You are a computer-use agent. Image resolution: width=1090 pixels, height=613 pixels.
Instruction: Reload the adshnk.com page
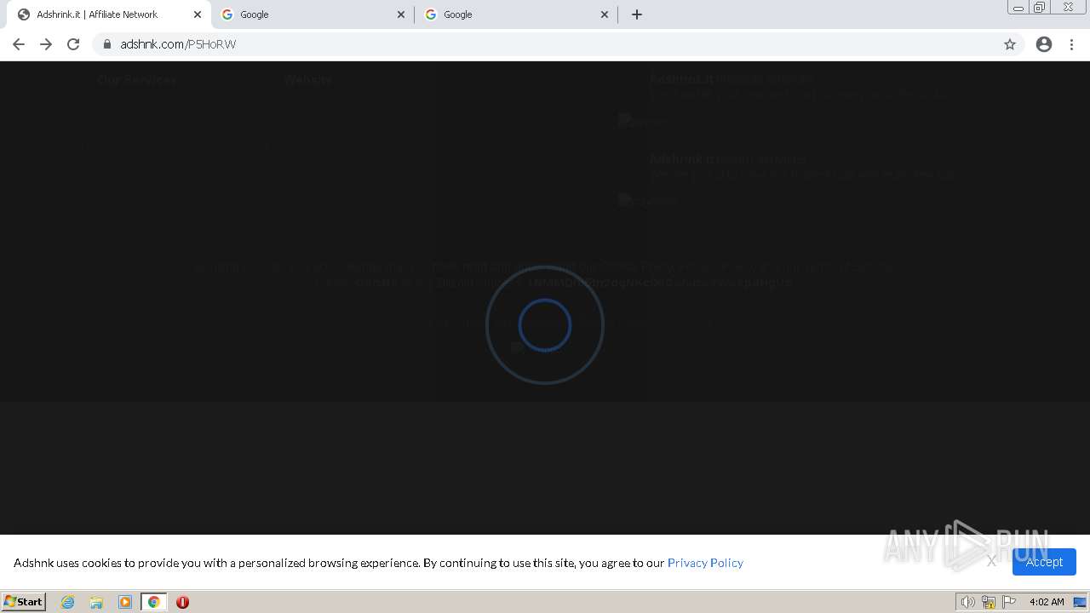tap(73, 44)
